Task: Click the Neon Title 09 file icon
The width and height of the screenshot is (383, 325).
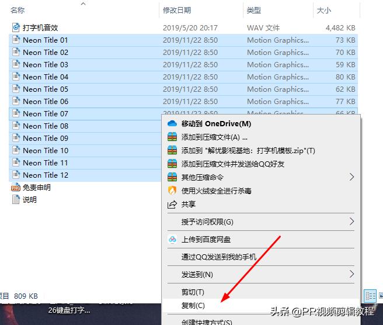Action: 16,138
